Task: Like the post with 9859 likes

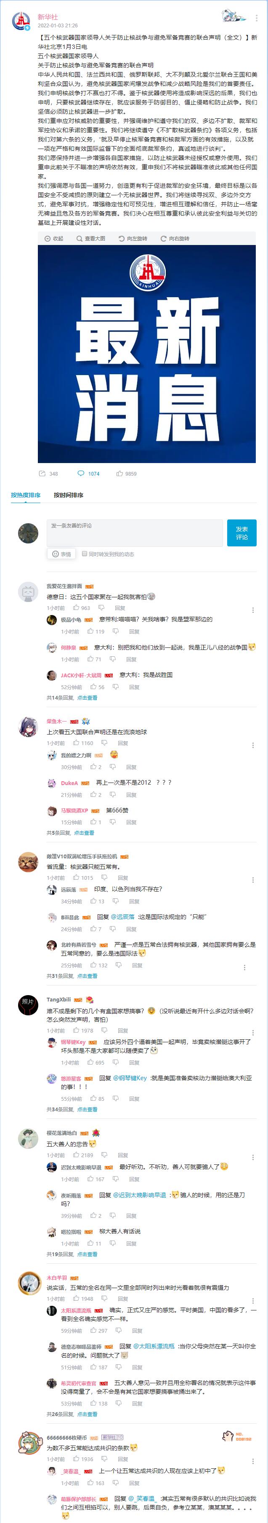Action: 126,474
